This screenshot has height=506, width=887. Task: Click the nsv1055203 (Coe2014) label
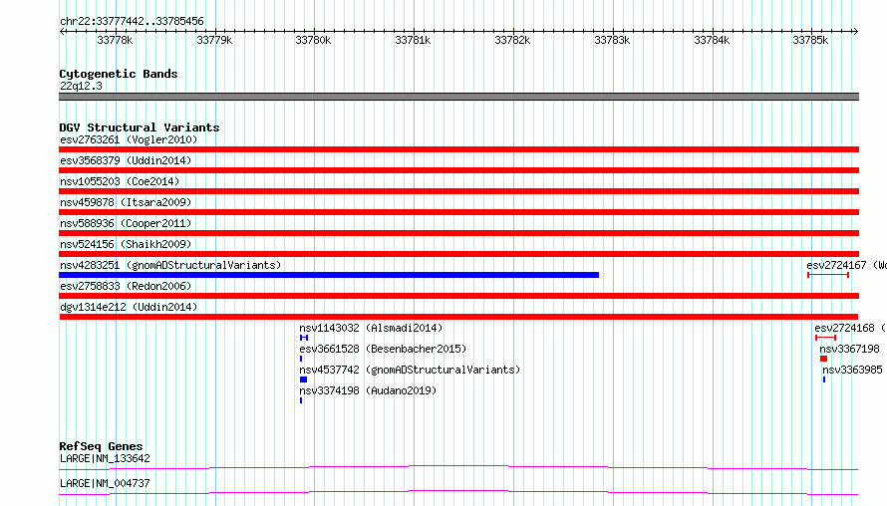[x=120, y=181]
